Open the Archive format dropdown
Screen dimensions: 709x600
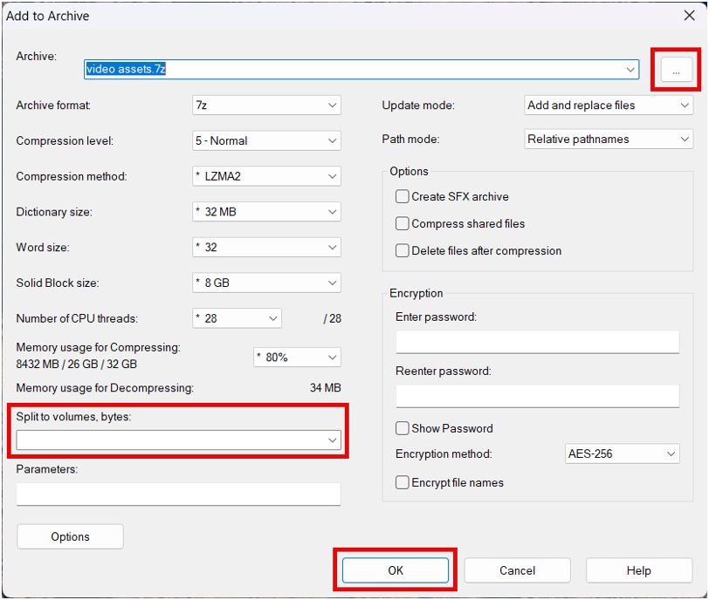[x=266, y=106]
